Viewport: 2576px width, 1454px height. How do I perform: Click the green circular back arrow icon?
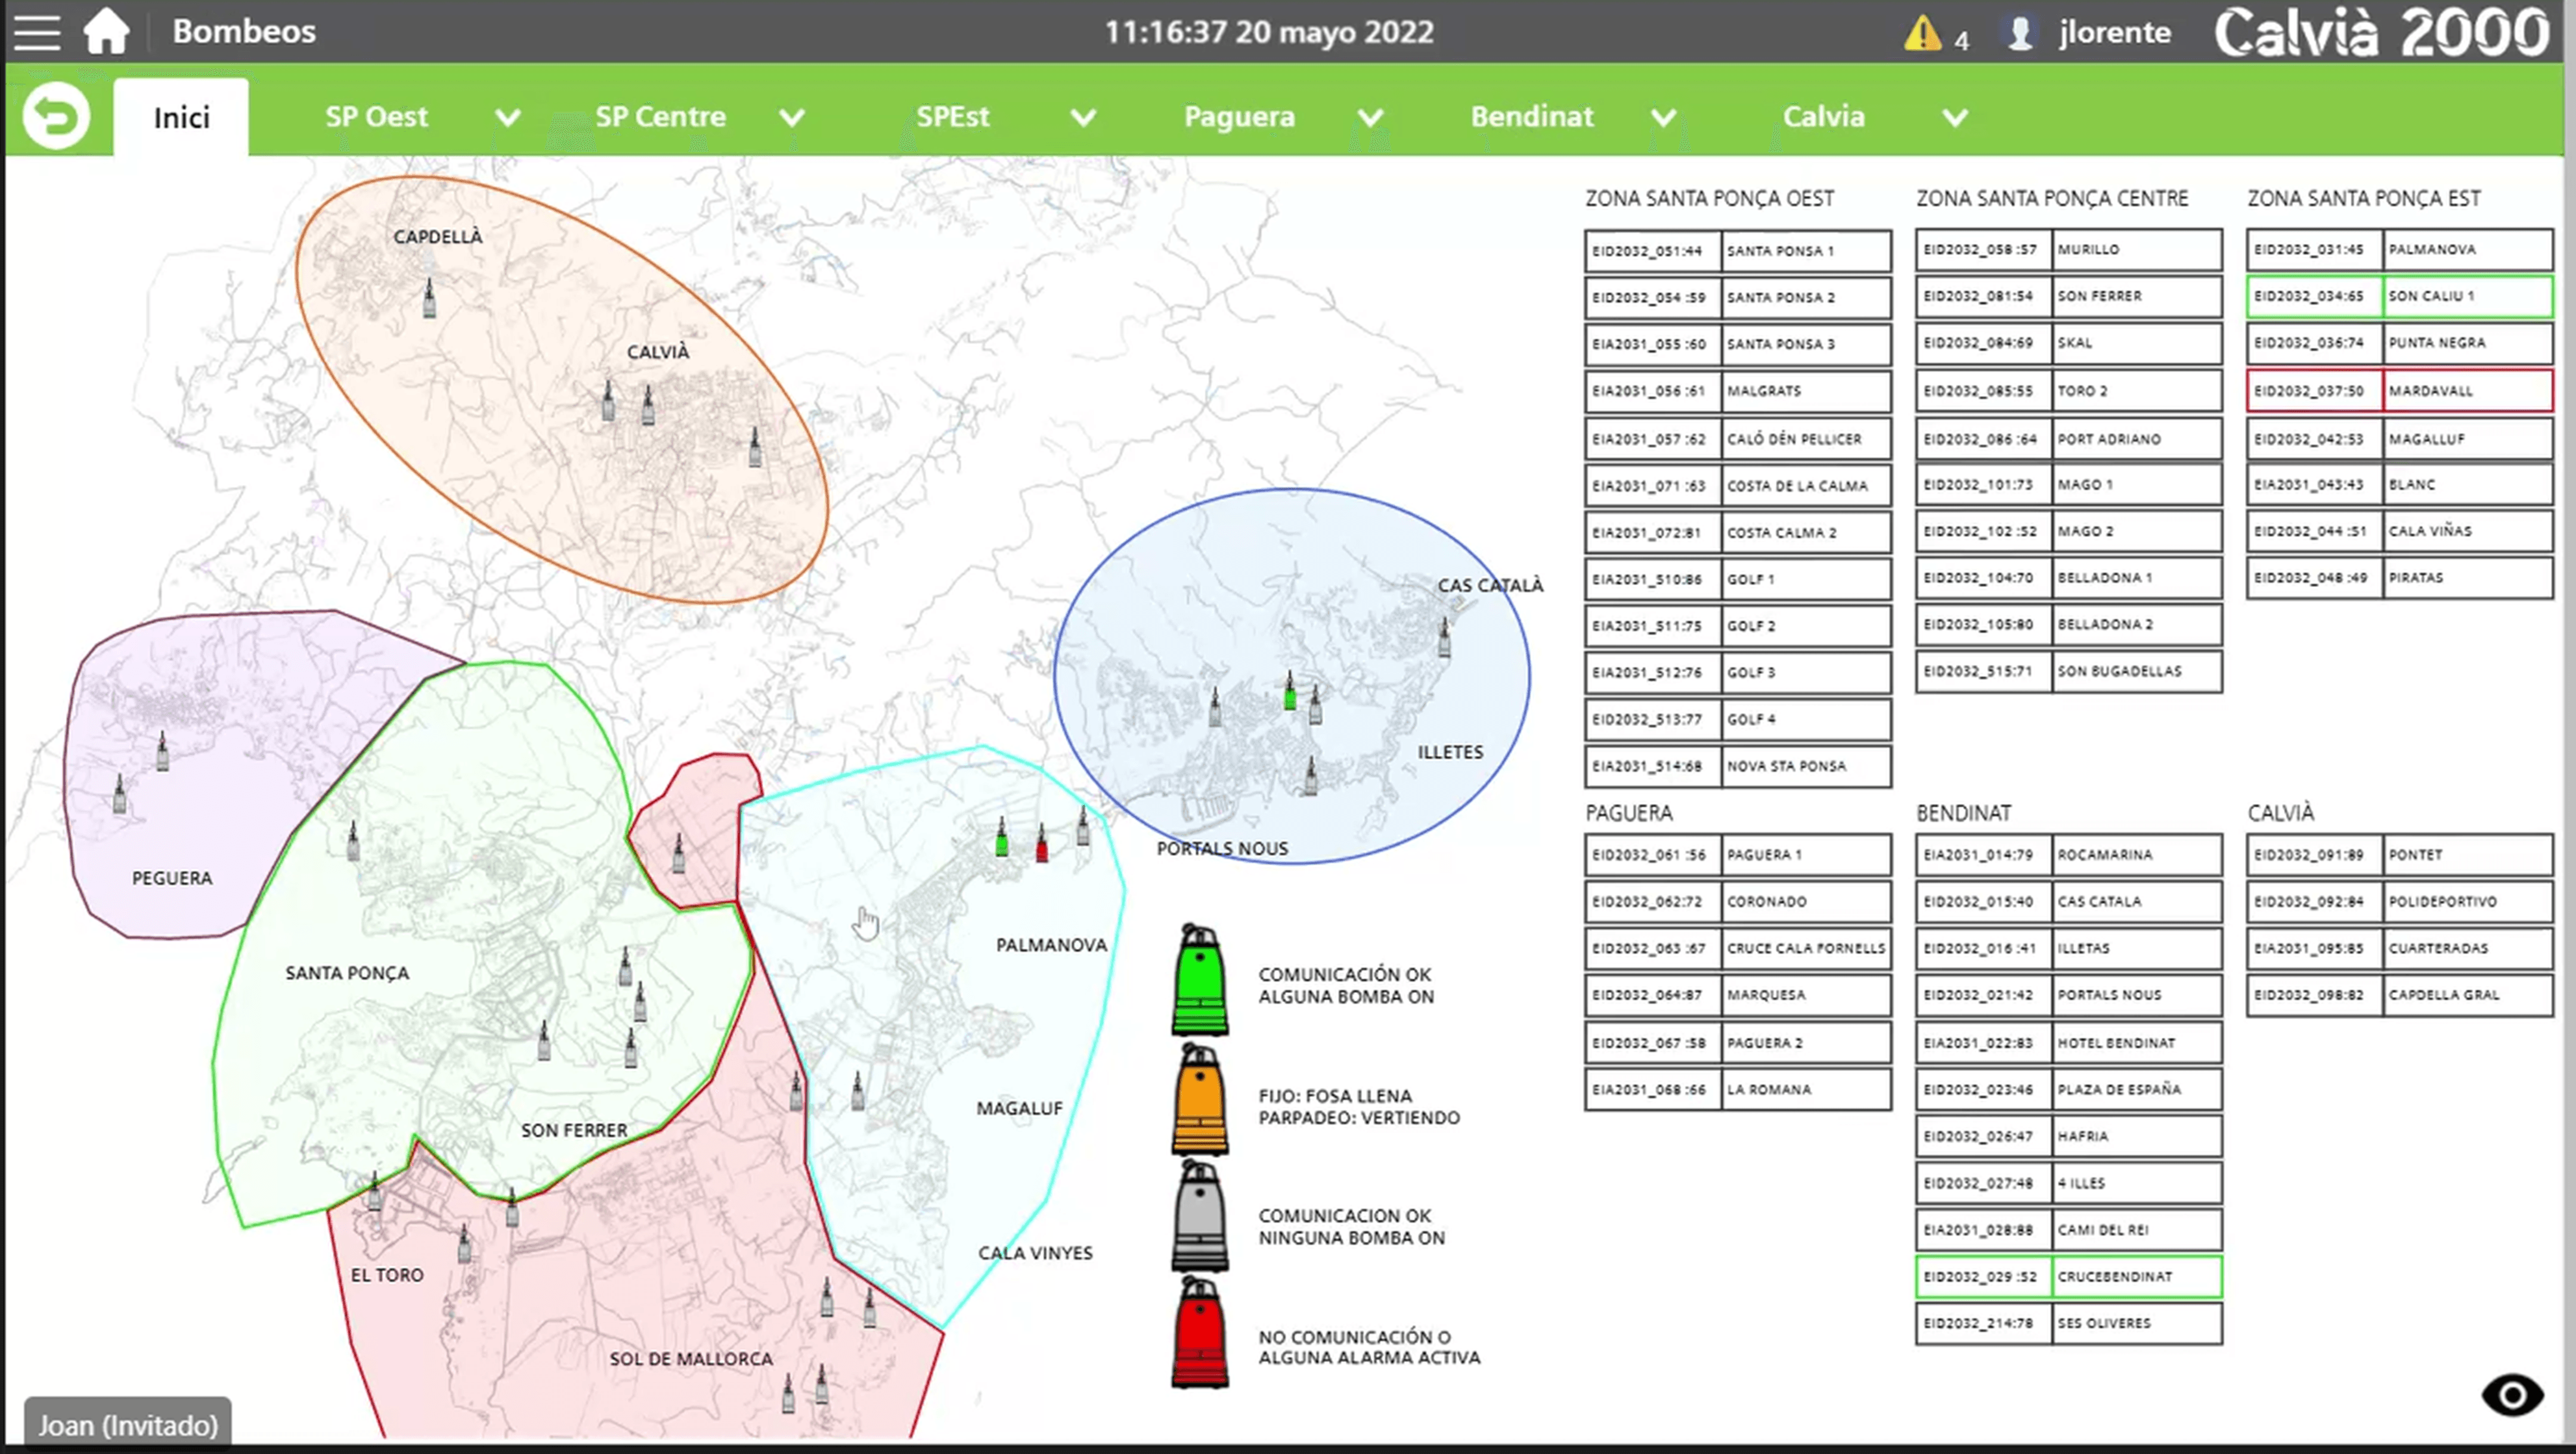click(x=56, y=117)
